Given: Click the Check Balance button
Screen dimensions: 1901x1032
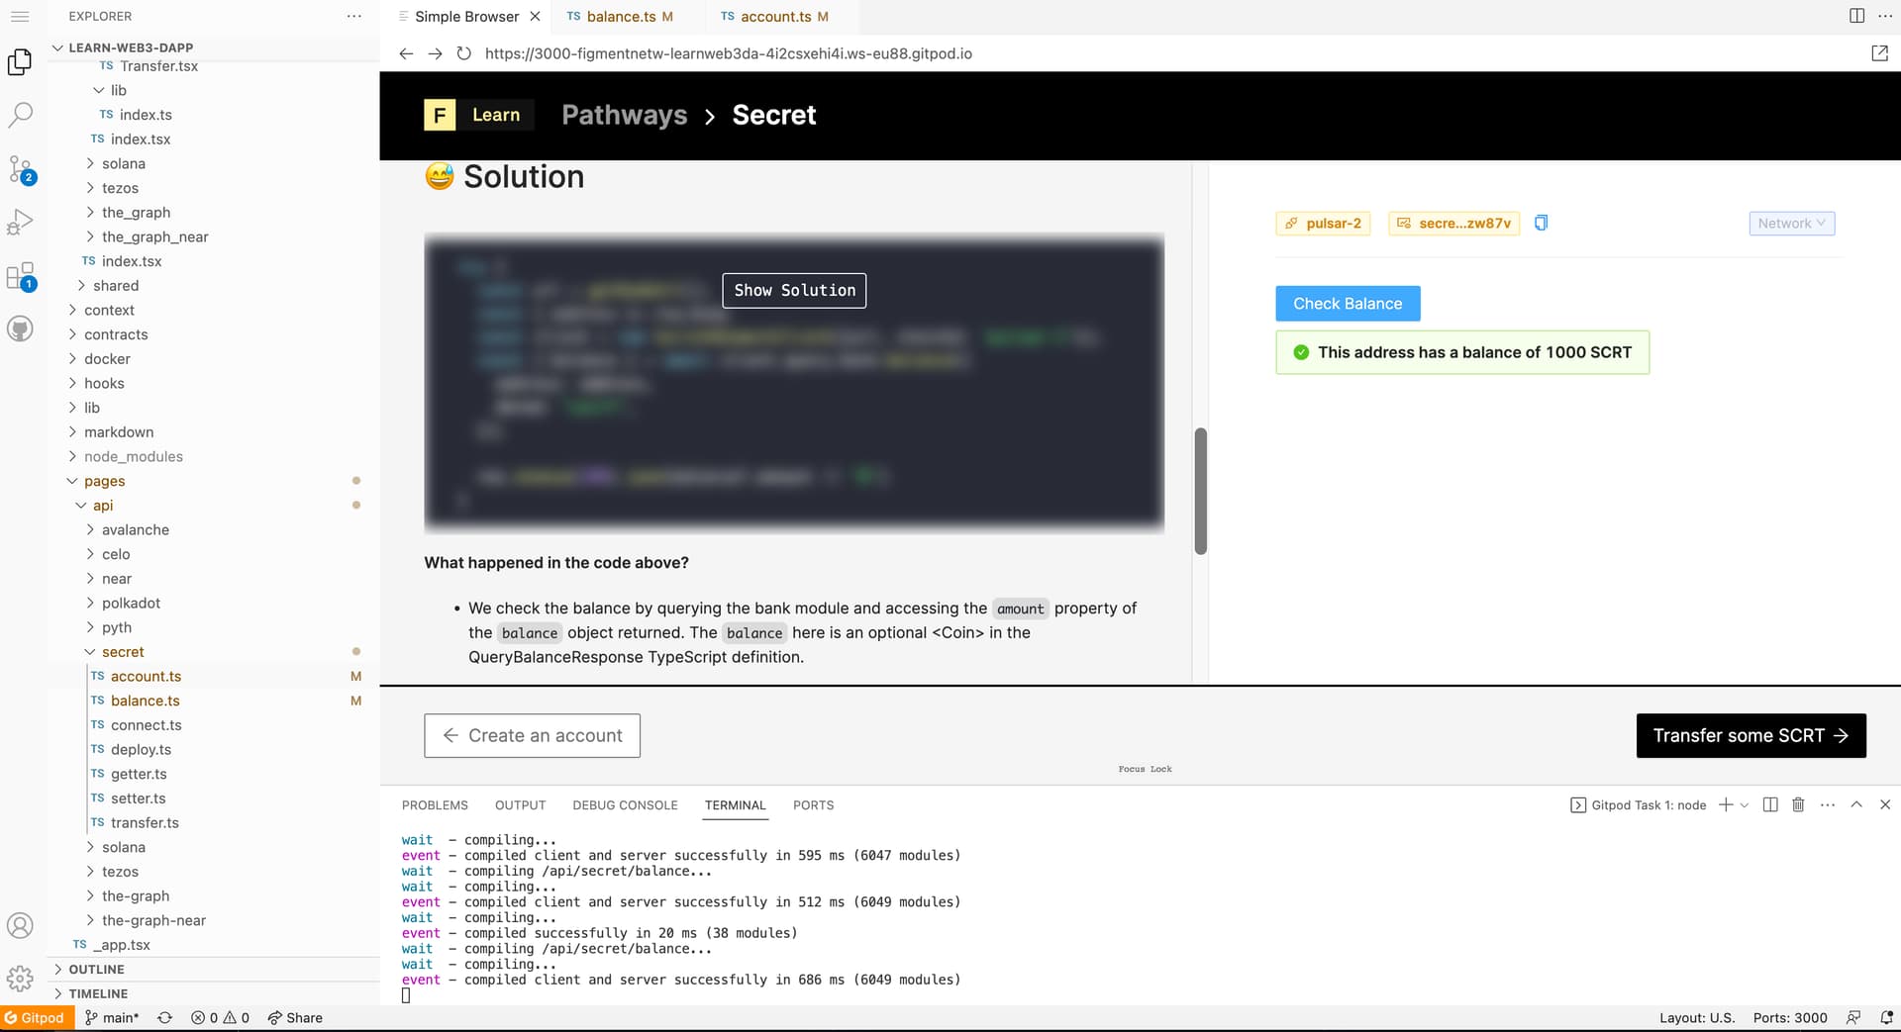Looking at the screenshot, I should tap(1347, 304).
